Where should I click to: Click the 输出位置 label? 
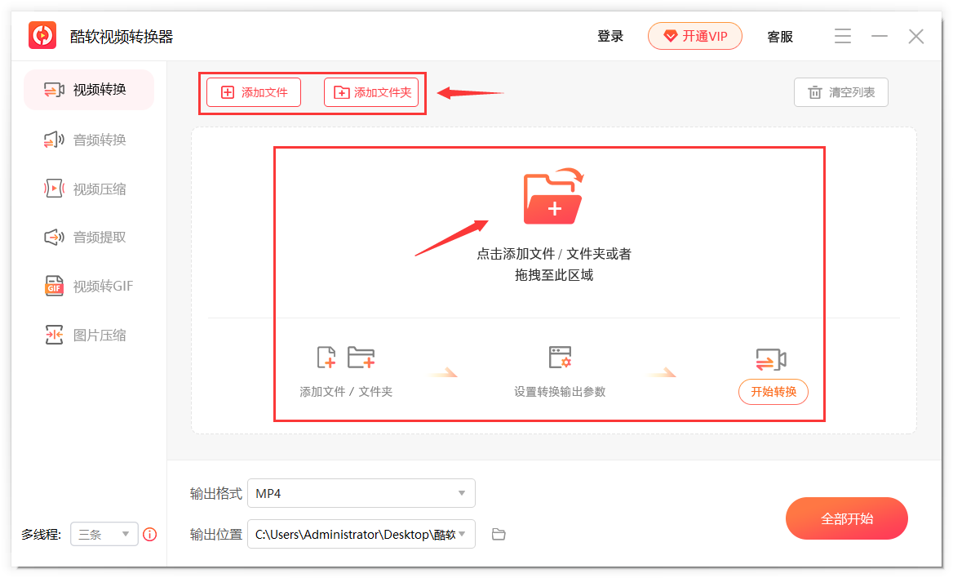215,534
